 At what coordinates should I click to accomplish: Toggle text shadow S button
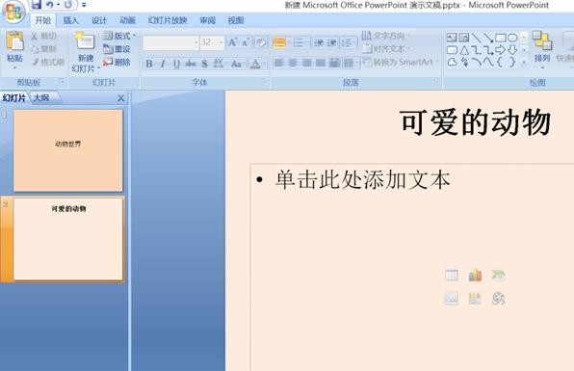(x=204, y=64)
